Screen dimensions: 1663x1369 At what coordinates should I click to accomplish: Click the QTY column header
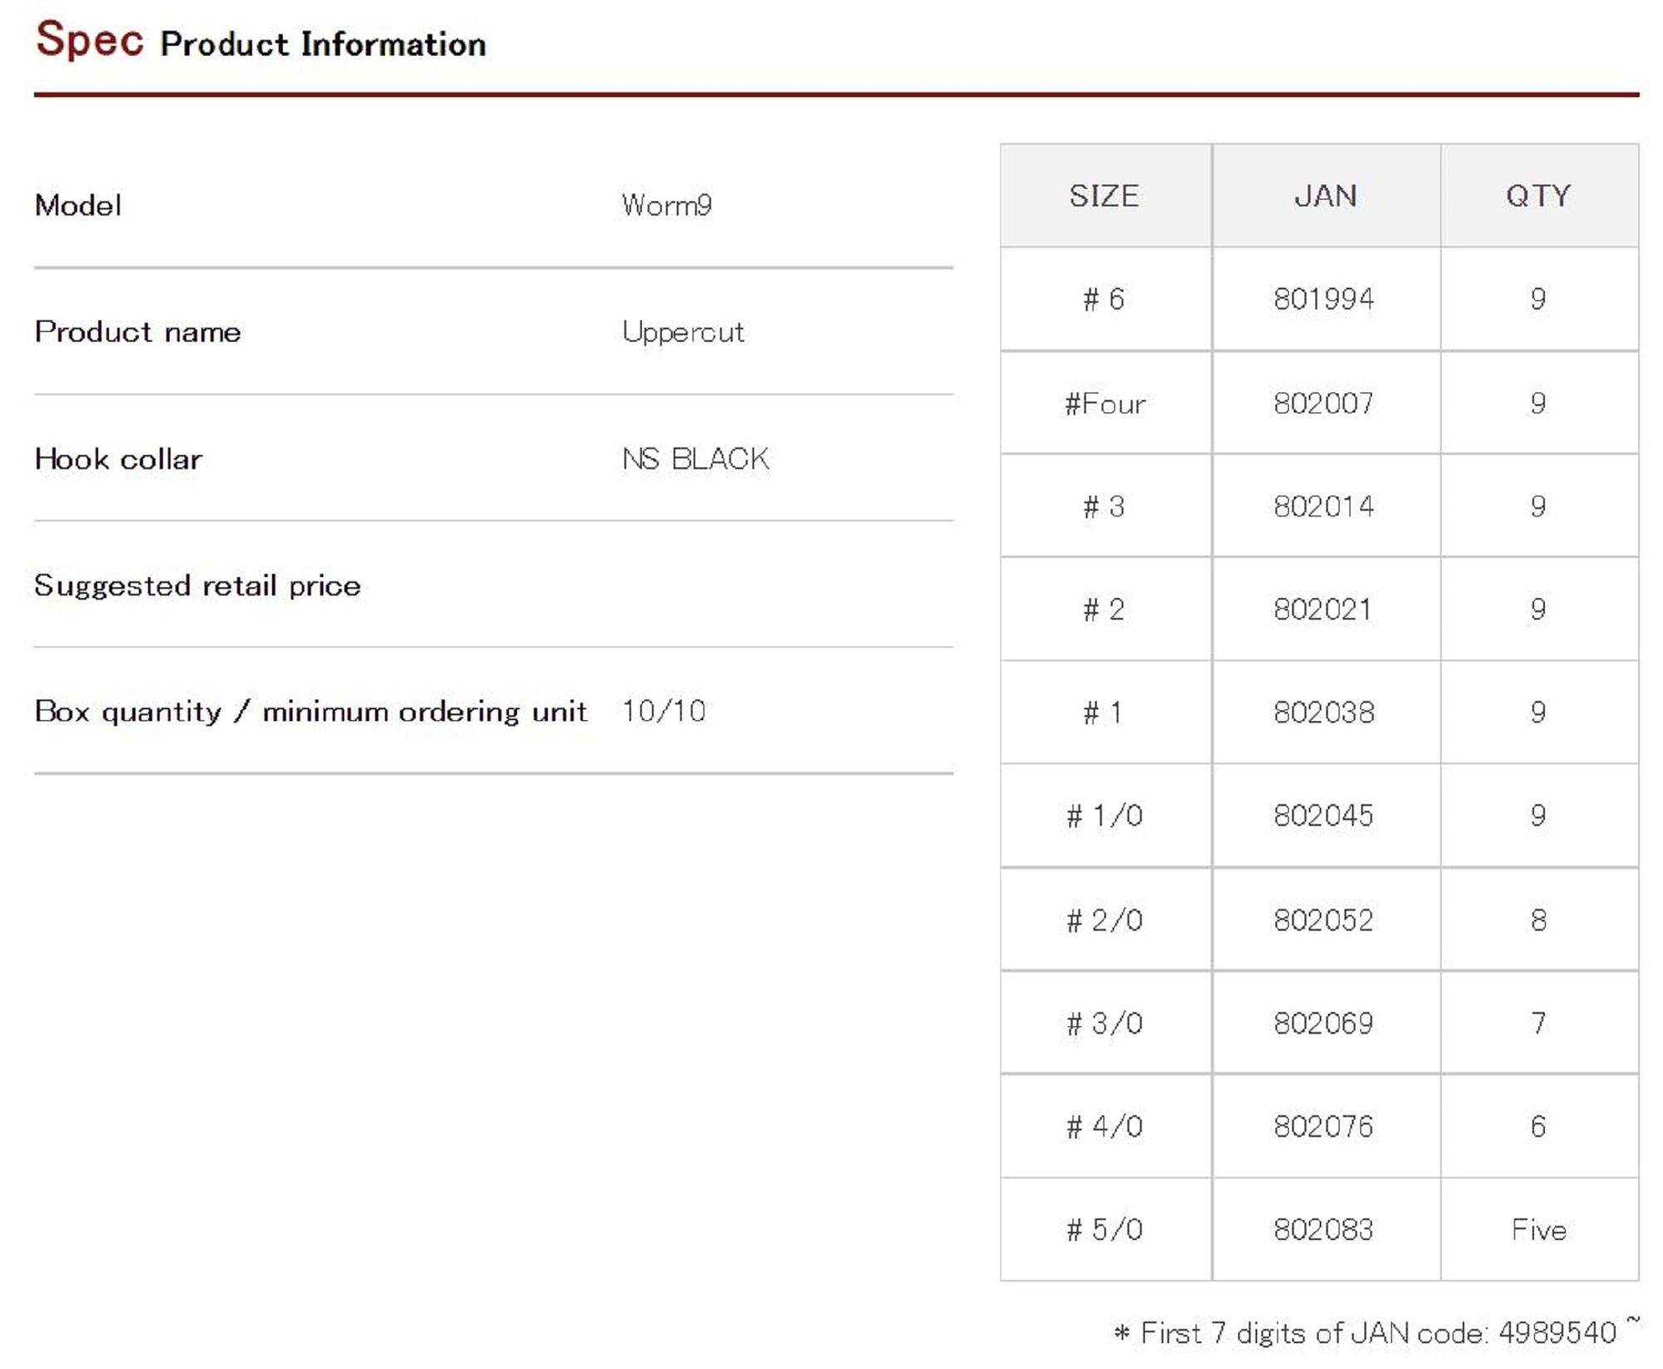(1537, 196)
